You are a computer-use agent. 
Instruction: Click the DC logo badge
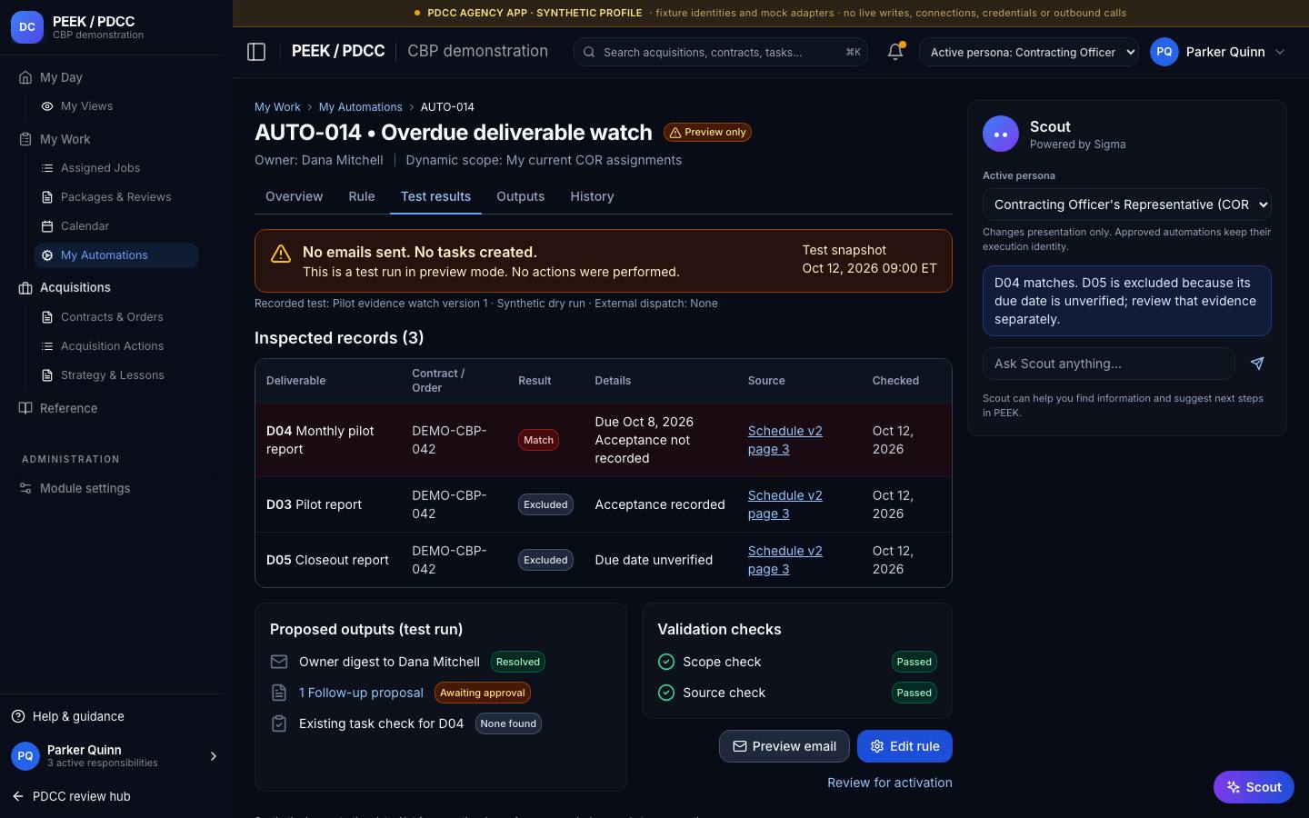(27, 27)
